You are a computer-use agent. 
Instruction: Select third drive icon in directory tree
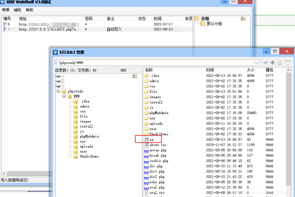58,86
